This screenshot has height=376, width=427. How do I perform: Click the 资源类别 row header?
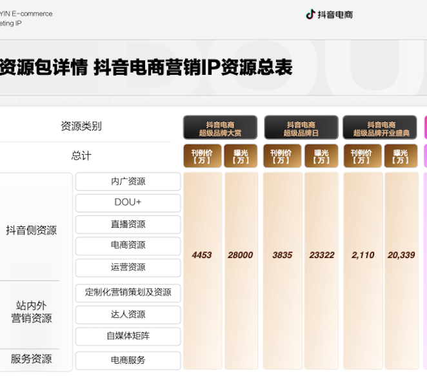[x=81, y=126]
